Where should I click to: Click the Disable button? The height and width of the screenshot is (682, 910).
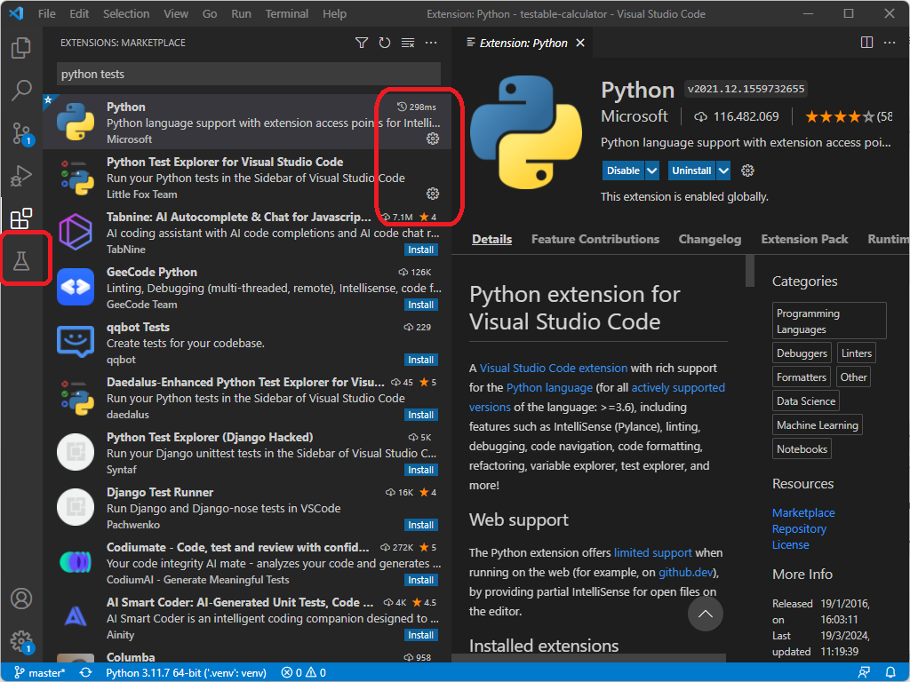[623, 170]
